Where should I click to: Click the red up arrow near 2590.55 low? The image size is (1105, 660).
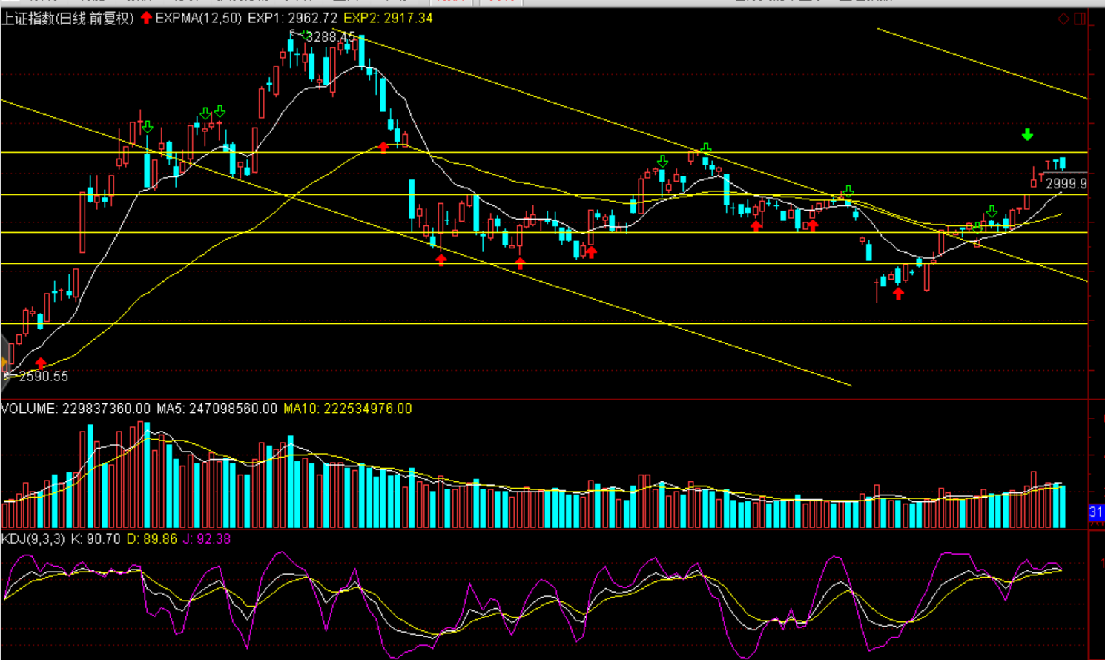coord(41,363)
